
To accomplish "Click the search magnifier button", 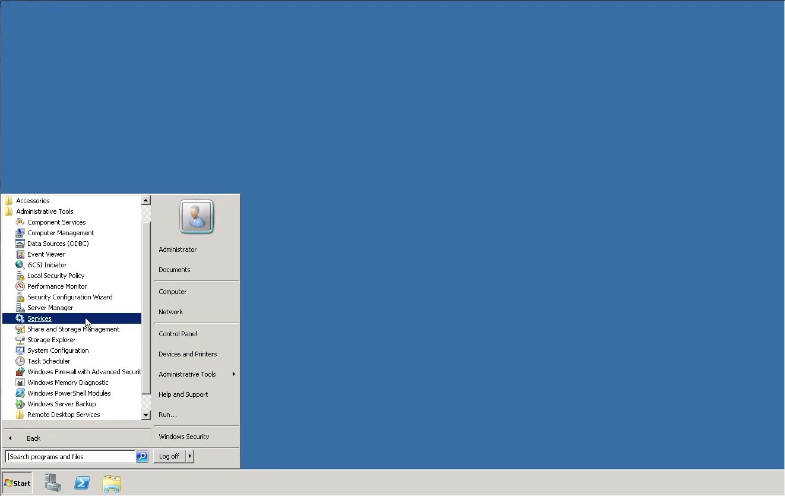I will [142, 456].
